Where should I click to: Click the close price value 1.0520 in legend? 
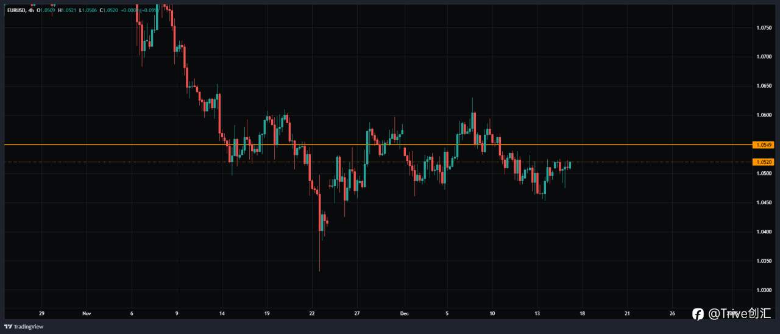(110, 10)
